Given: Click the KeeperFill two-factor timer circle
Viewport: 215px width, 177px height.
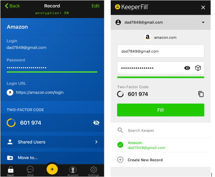Looking at the screenshot, I should [x=120, y=94].
